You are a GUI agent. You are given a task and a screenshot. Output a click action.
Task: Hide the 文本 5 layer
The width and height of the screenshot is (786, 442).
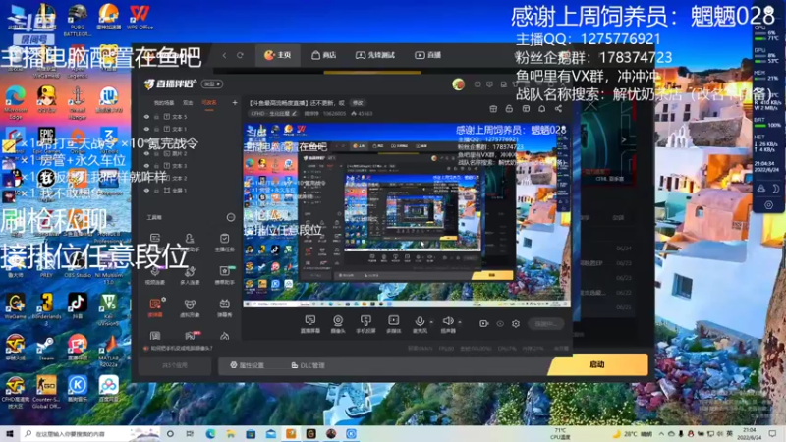146,117
